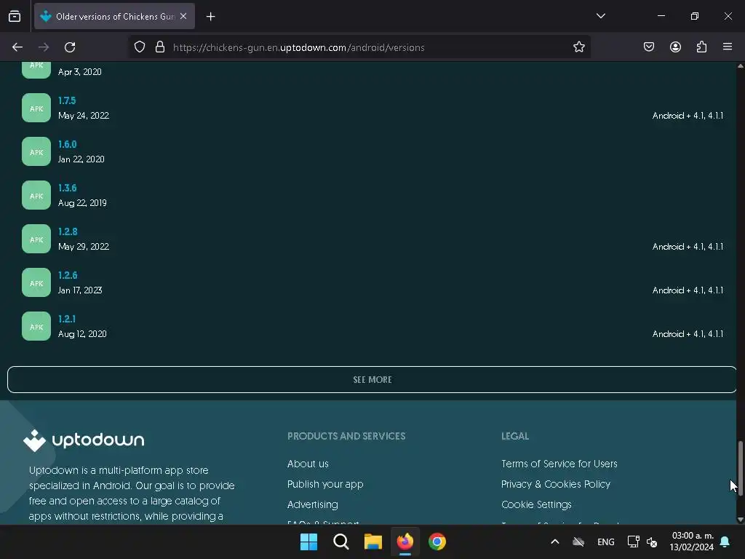The image size is (745, 559).
Task: Click the muted volume tray icon
Action: tap(652, 542)
